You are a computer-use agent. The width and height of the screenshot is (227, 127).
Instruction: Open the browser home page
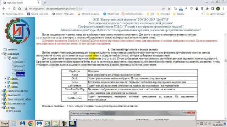coord(20,8)
